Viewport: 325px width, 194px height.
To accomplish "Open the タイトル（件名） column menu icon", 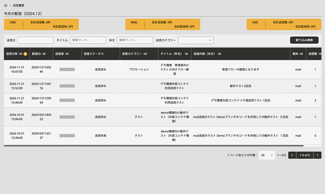I will [x=186, y=54].
